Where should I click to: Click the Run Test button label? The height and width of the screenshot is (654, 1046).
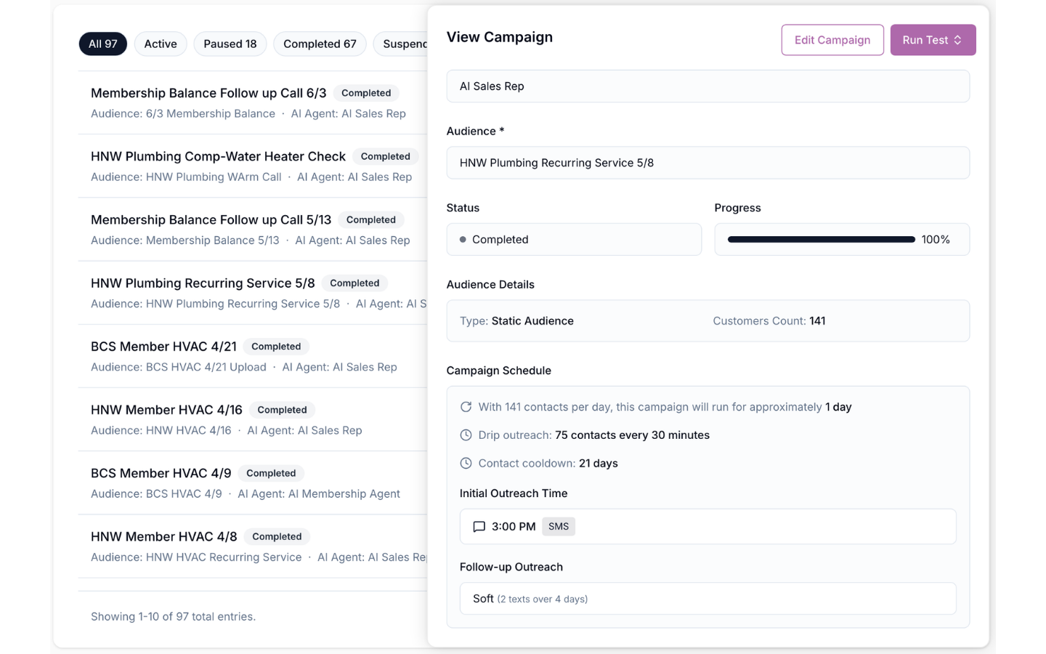coord(925,40)
